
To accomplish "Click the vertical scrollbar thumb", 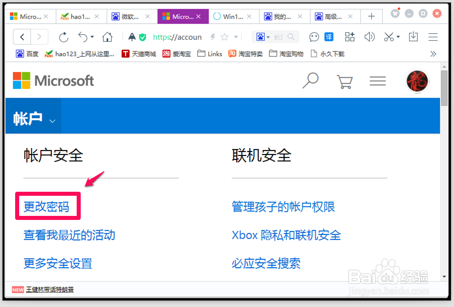I will (444, 88).
